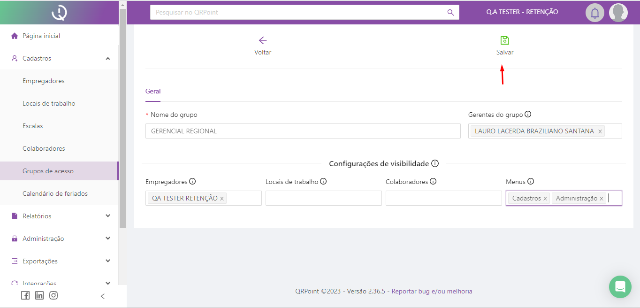Expand the Exportações sidebar menu

coord(108,261)
